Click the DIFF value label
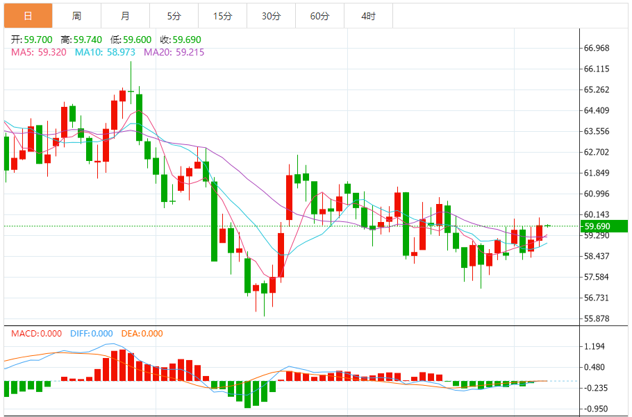The width and height of the screenshot is (632, 417). coord(91,334)
